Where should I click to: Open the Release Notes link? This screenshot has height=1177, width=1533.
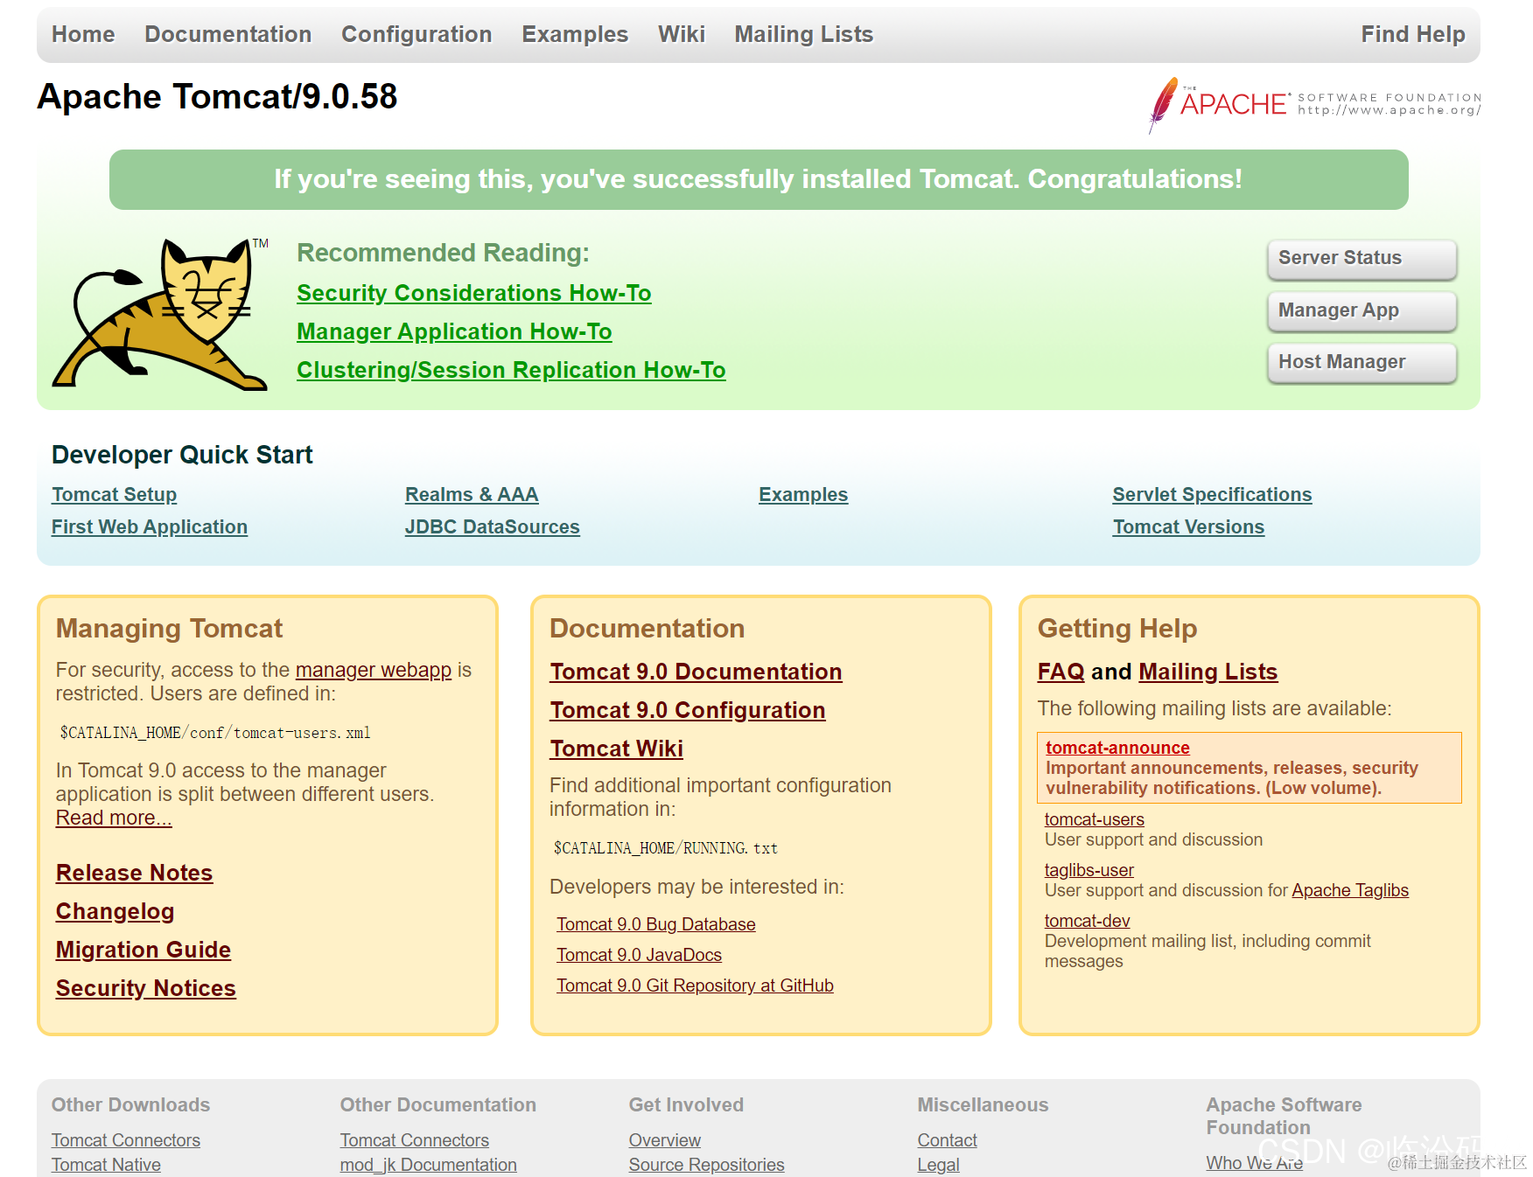(x=135, y=873)
